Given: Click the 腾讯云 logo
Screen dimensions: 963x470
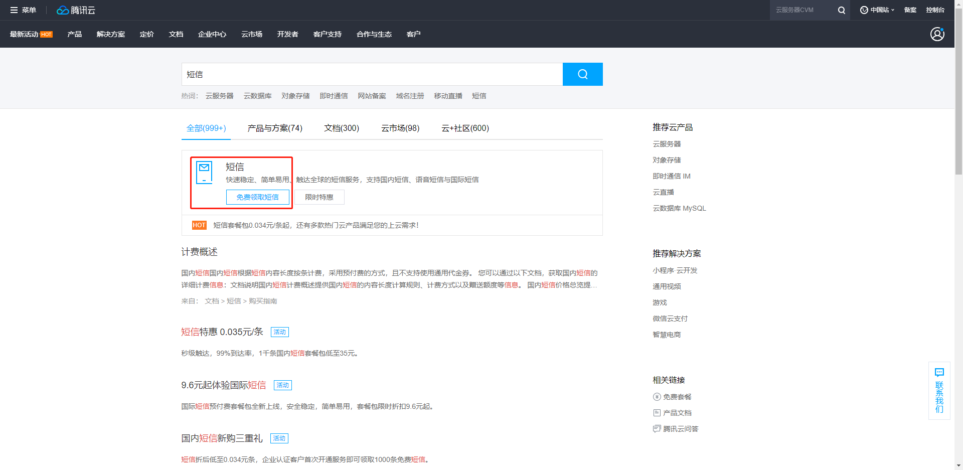Looking at the screenshot, I should point(76,10).
